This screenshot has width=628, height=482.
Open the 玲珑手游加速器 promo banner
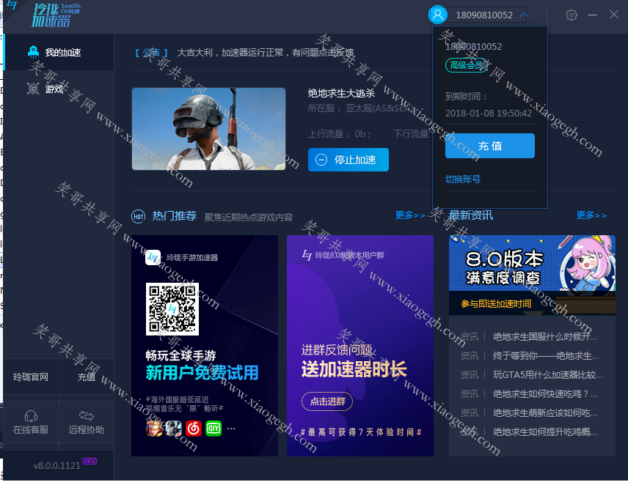tap(204, 346)
